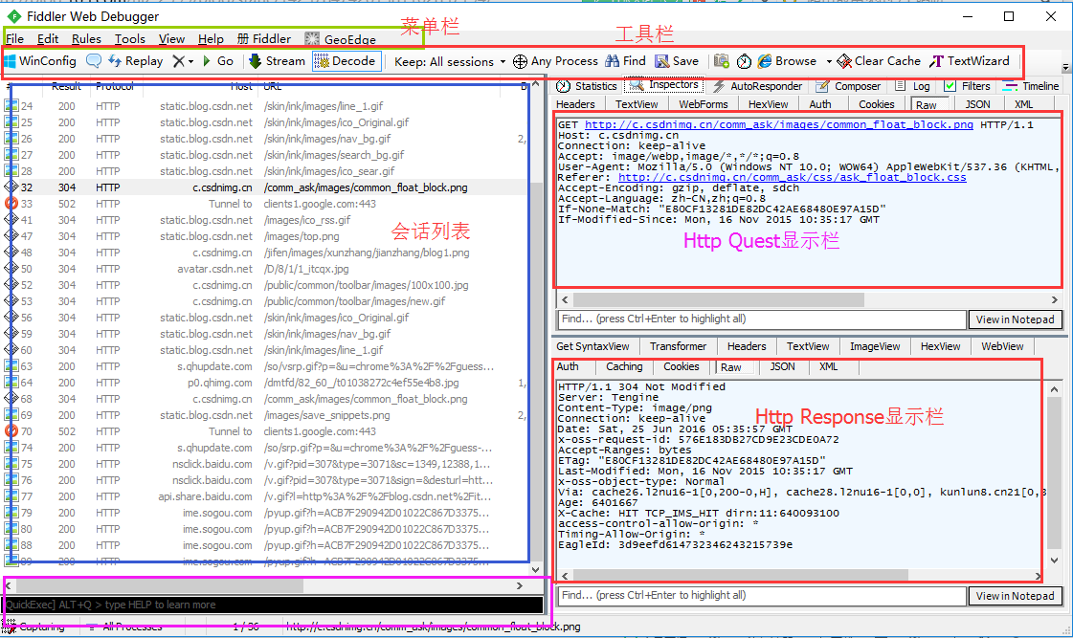The image size is (1073, 638).
Task: Open the Log tab
Action: coord(913,86)
